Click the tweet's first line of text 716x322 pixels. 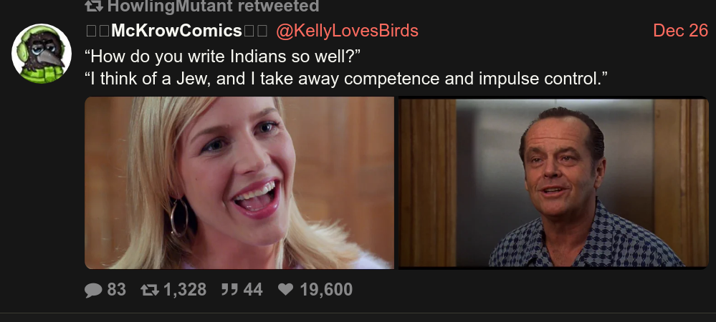click(x=222, y=57)
